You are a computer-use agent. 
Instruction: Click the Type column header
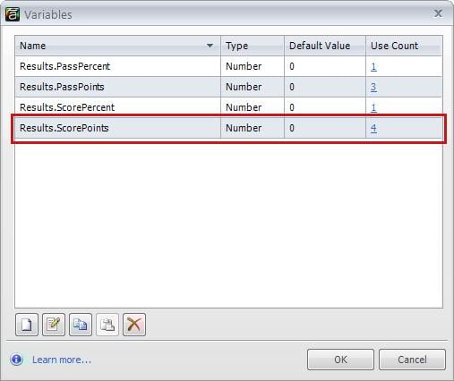point(253,46)
